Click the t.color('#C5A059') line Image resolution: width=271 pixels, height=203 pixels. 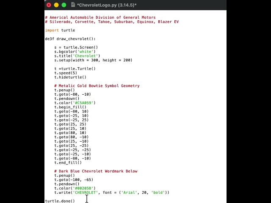click(x=75, y=103)
